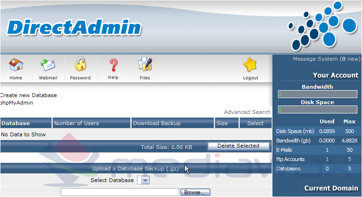This screenshot has width=362, height=197.
Task: Click the Password label text
Action: click(80, 78)
